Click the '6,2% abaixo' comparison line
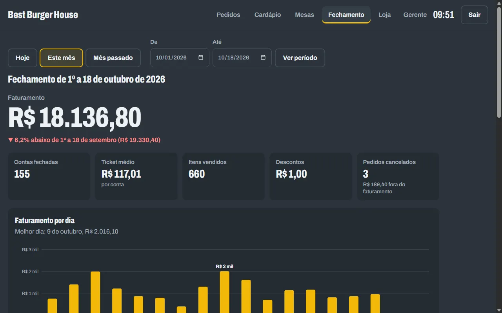Viewport: 502px width, 313px height. 84,140
